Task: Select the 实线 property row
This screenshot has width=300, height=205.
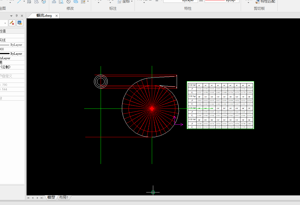Action: click(x=12, y=40)
